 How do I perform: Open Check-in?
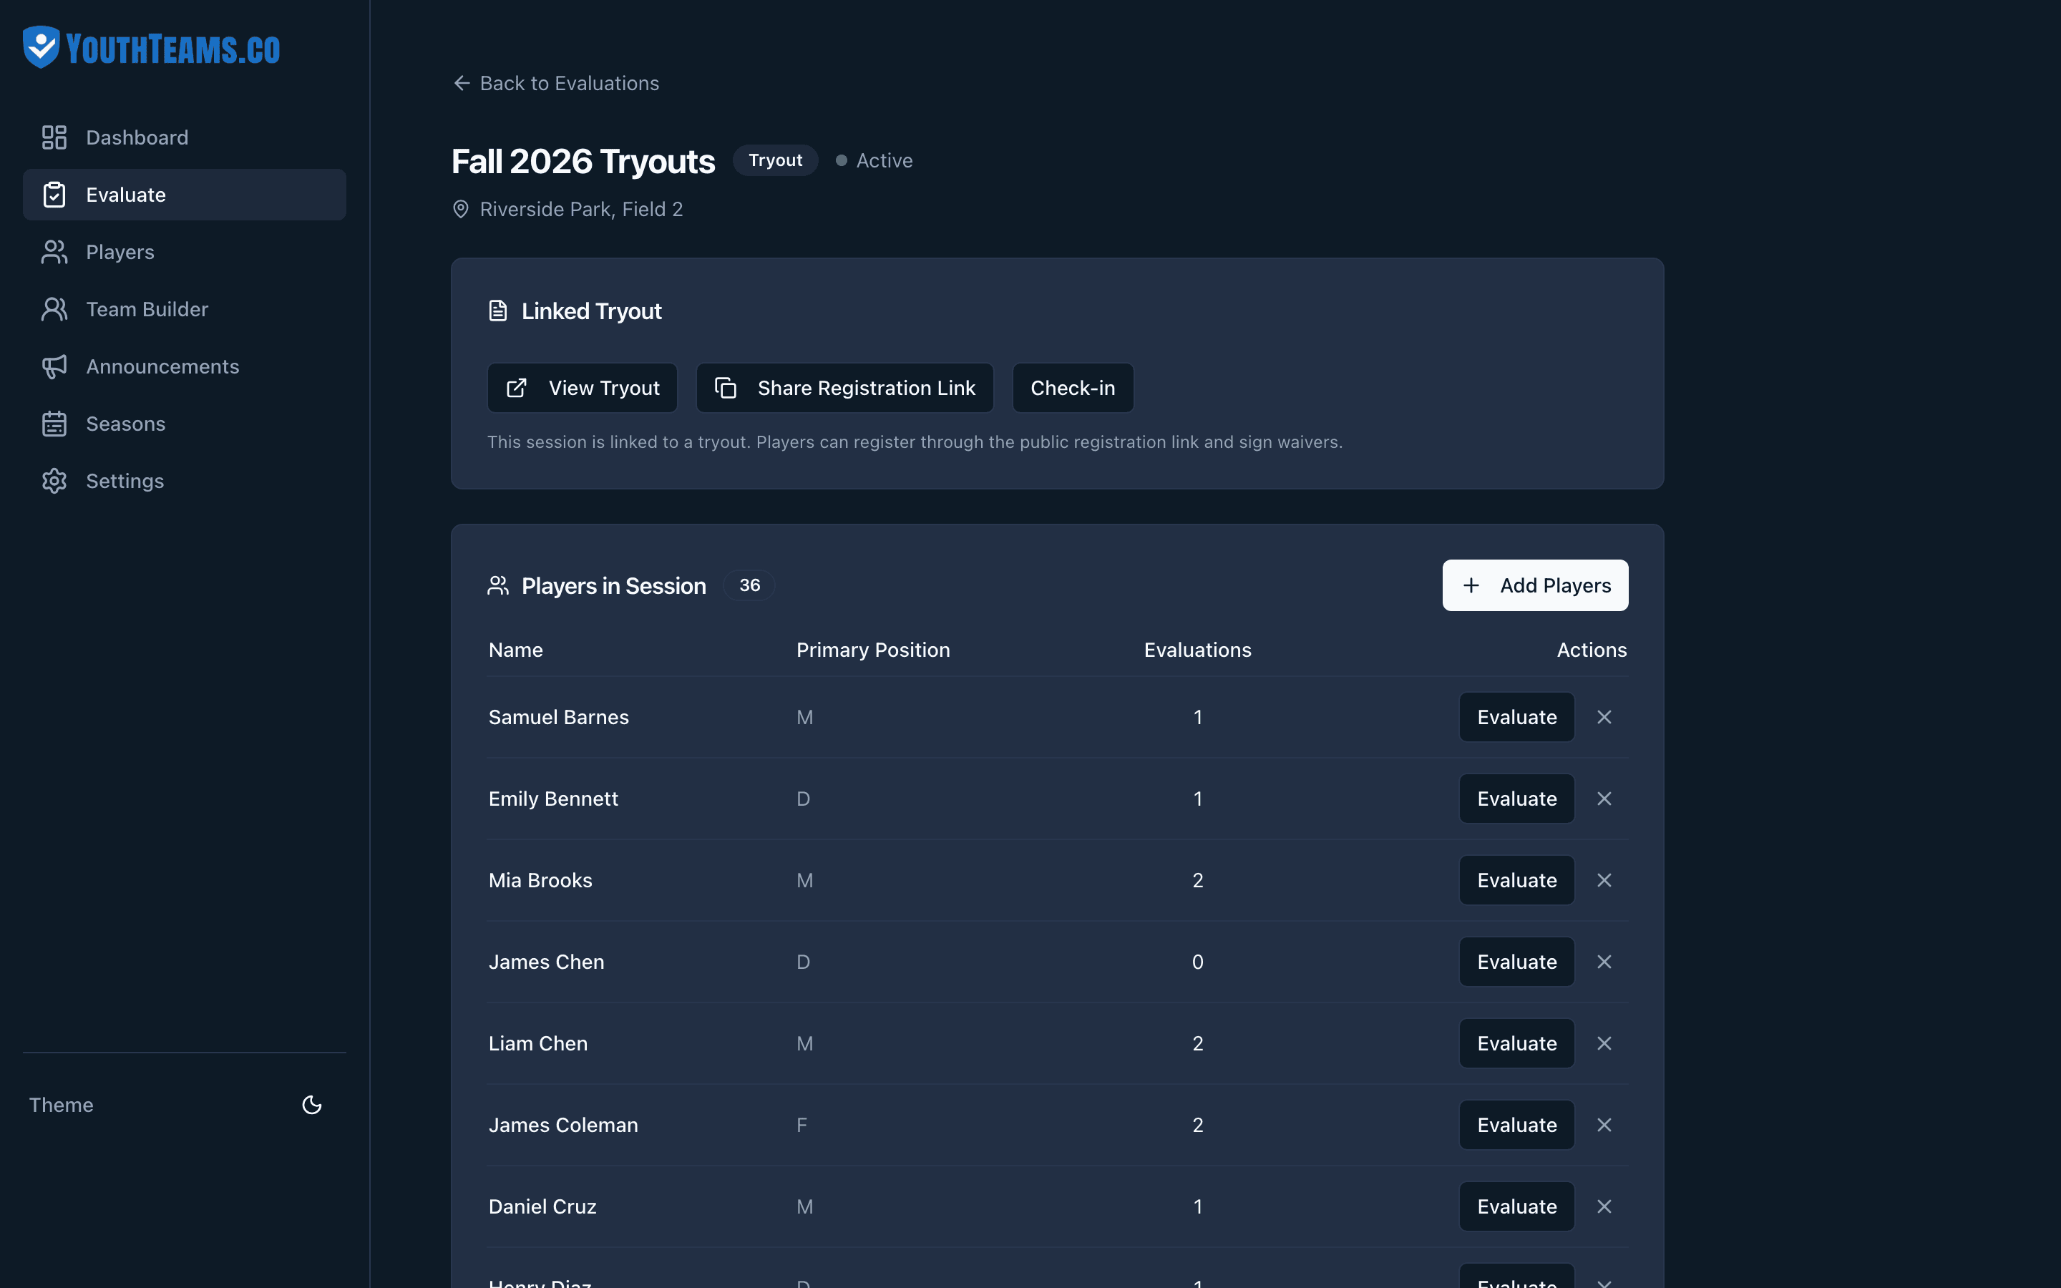coord(1073,388)
